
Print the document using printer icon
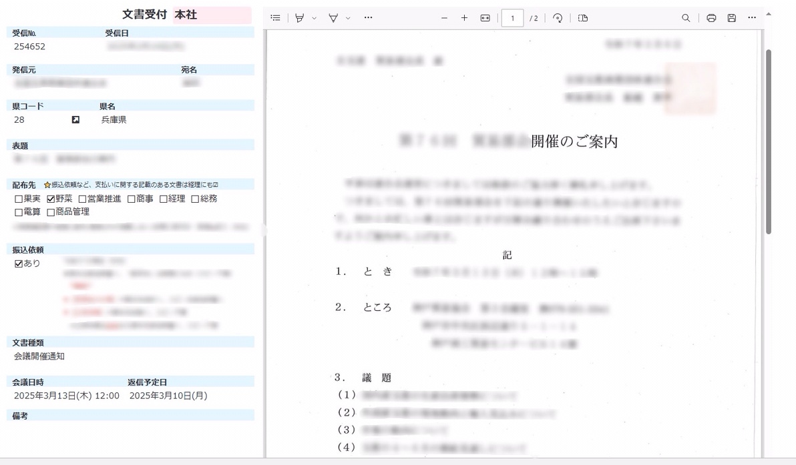pyautogui.click(x=711, y=18)
